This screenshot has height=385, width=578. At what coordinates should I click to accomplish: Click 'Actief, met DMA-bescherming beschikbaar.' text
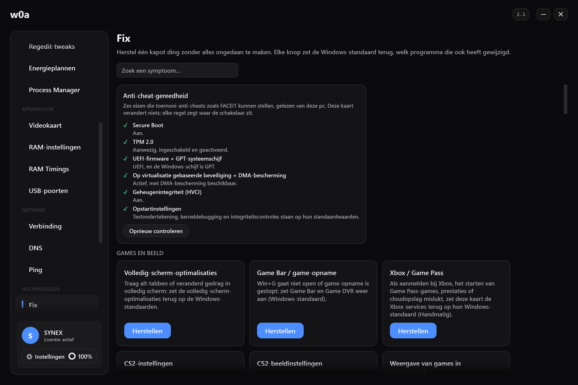[x=185, y=183]
